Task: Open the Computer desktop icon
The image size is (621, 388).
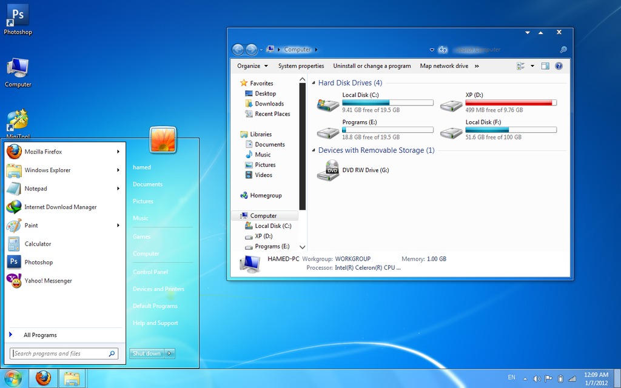Action: point(18,73)
